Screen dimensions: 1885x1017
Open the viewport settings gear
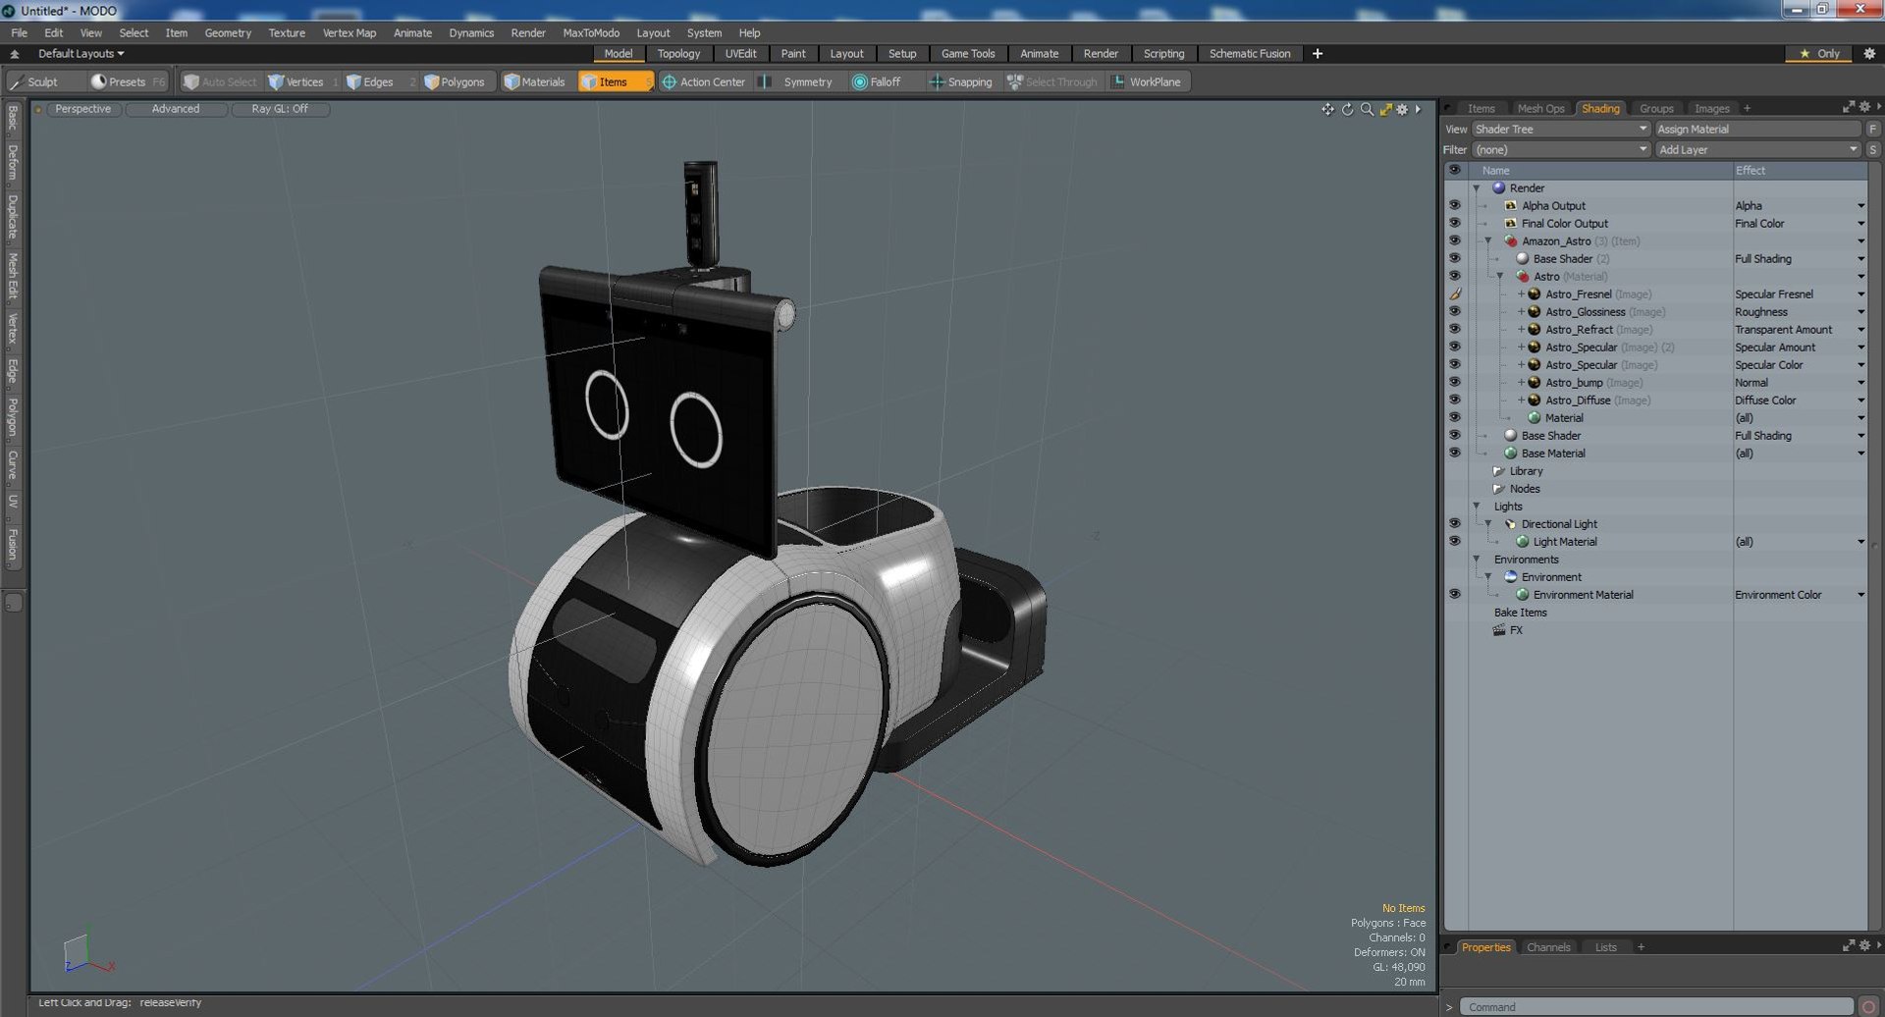click(x=1403, y=109)
